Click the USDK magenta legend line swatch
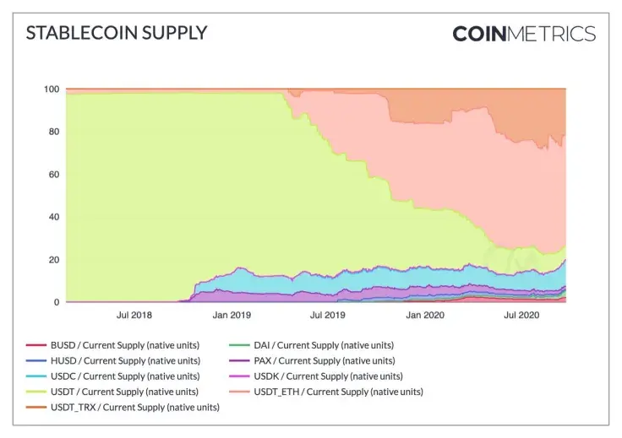The height and width of the screenshot is (438, 622). pyautogui.click(x=240, y=376)
